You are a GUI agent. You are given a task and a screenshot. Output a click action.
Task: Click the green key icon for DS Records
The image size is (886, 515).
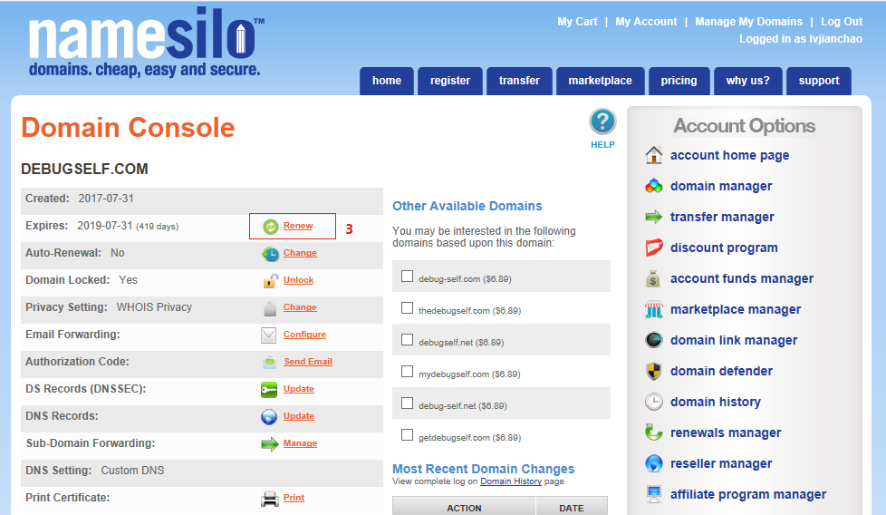click(269, 390)
